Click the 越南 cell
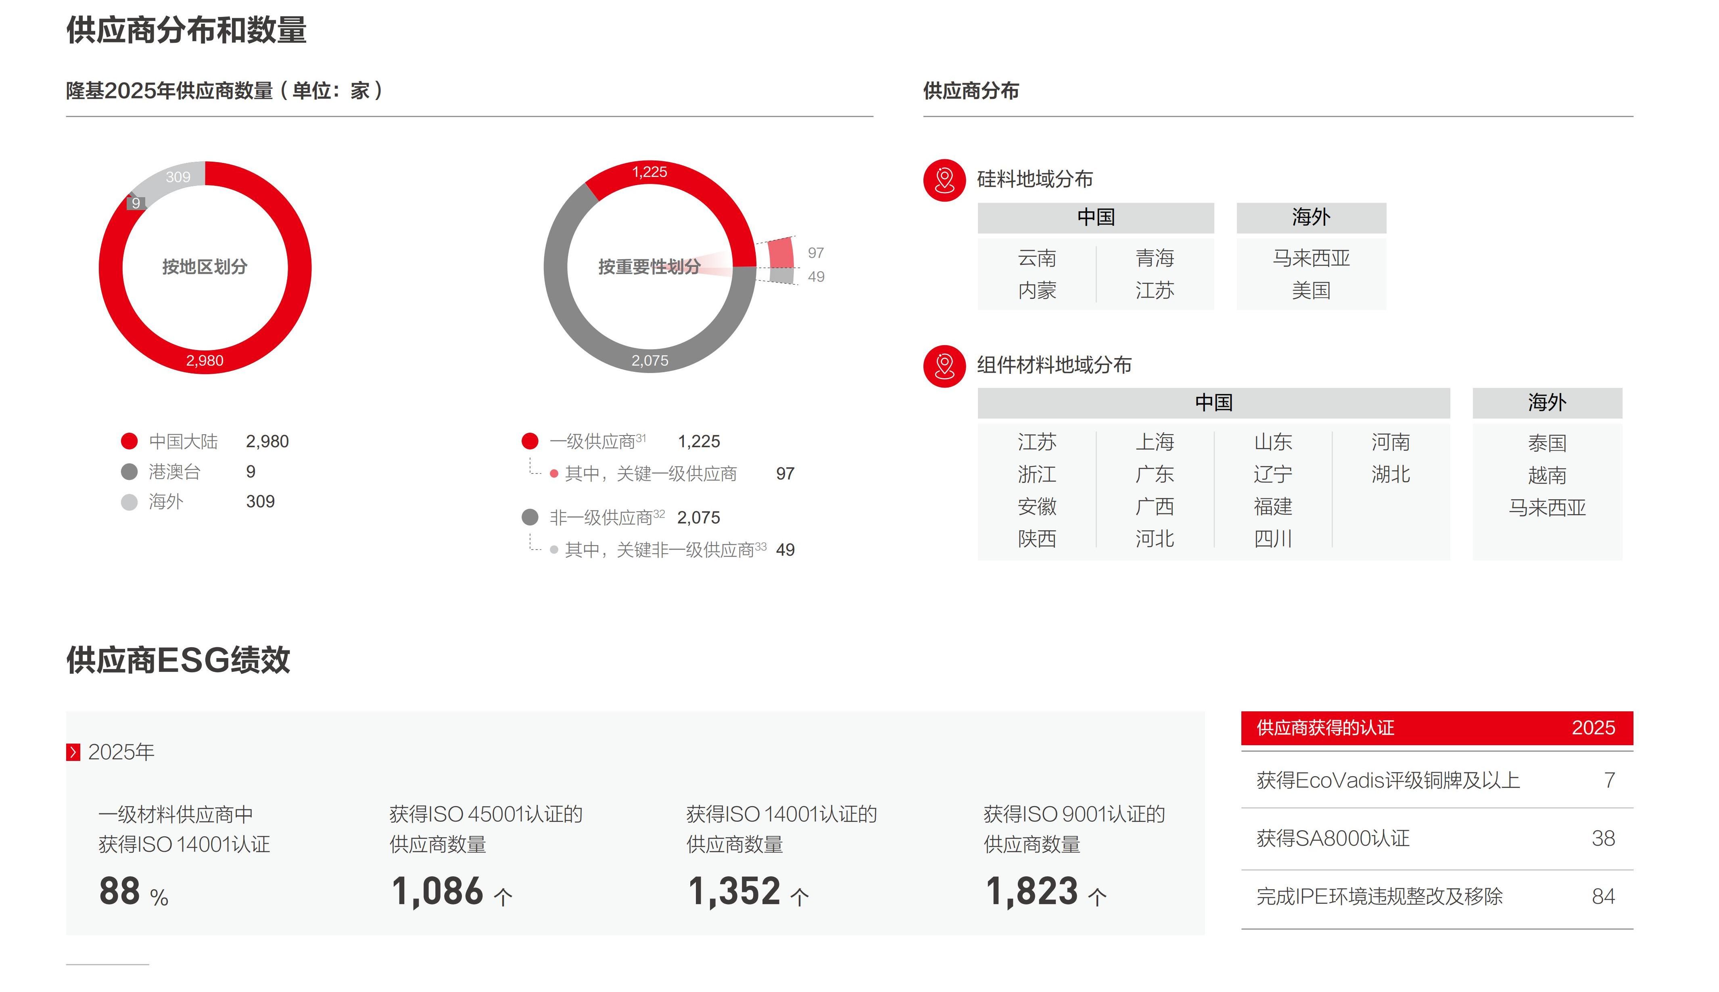 click(x=1547, y=475)
